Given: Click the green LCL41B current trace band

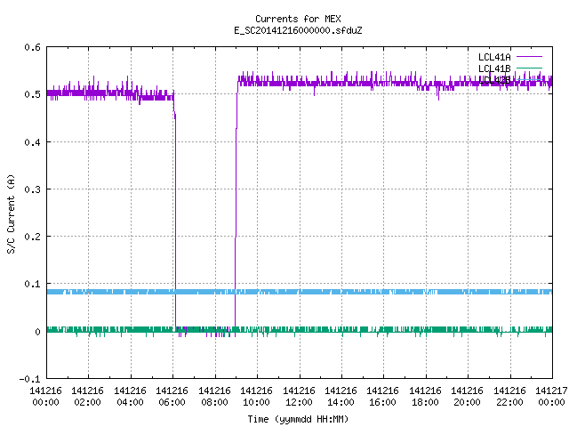Looking at the screenshot, I should [x=300, y=330].
